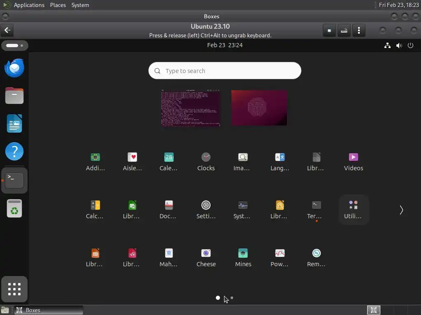Image resolution: width=421 pixels, height=315 pixels.
Task: Open Boxes keyboard shortcuts button
Action: click(x=344, y=30)
